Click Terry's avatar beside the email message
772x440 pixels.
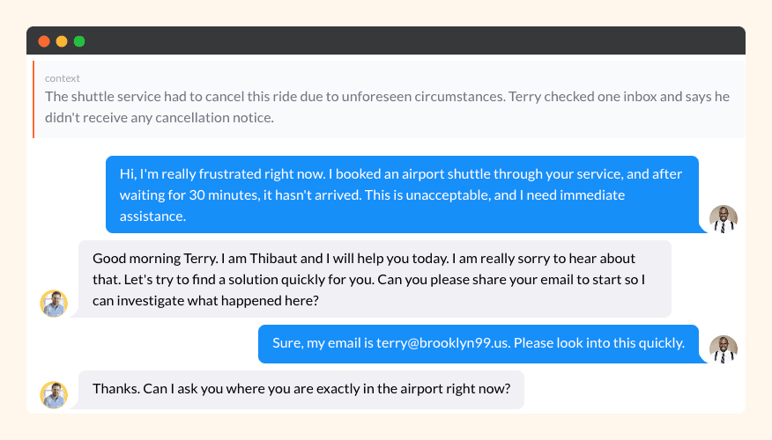point(723,349)
